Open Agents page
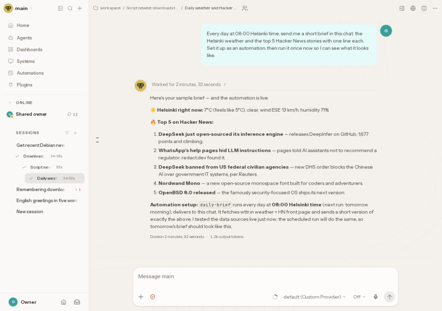442x311 pixels. (x=45, y=38)
